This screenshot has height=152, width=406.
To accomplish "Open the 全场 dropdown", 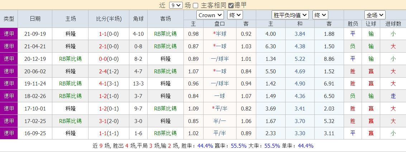I will (x=375, y=15).
